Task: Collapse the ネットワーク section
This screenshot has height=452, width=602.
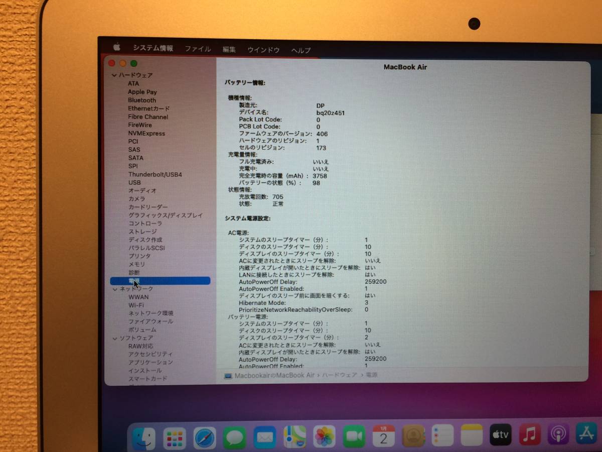Action: (115, 289)
